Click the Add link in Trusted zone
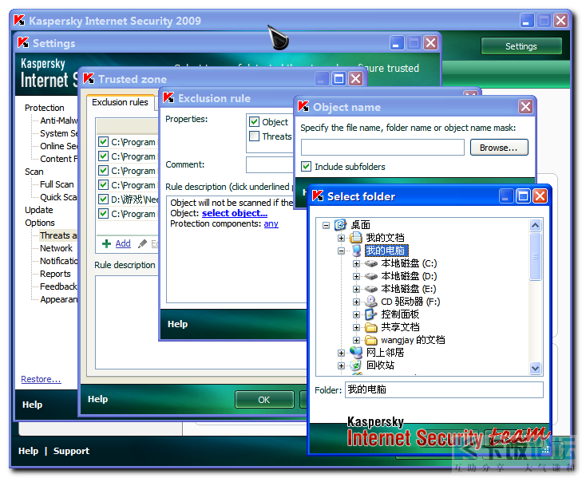The height and width of the screenshot is (478, 582). [x=123, y=243]
